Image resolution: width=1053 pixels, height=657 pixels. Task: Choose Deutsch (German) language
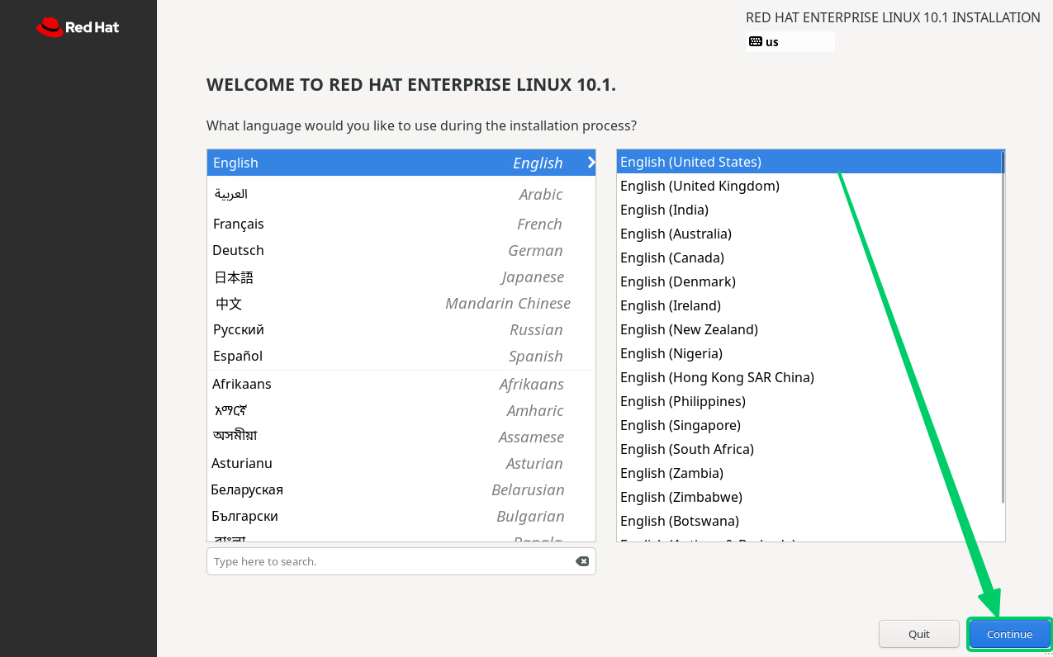click(x=401, y=250)
